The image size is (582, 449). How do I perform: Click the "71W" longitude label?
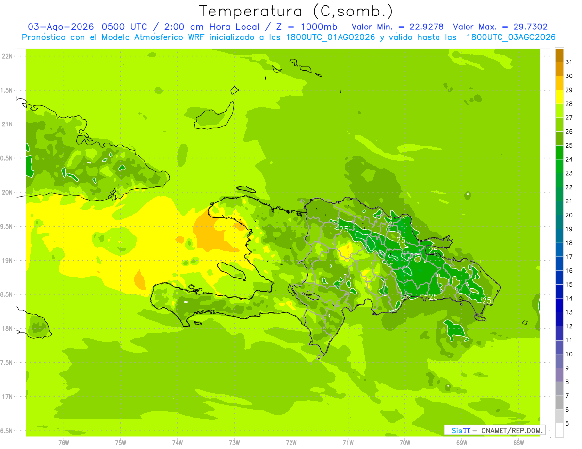tap(348, 442)
